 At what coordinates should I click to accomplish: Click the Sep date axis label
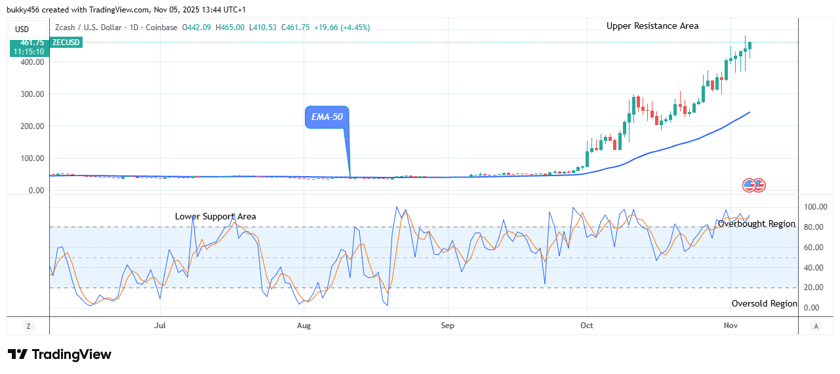pyautogui.click(x=447, y=325)
